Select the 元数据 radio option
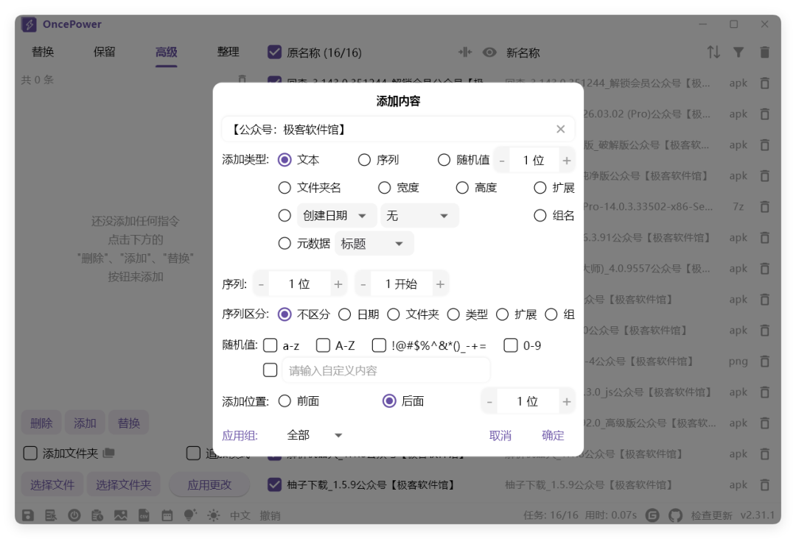 [x=284, y=244]
